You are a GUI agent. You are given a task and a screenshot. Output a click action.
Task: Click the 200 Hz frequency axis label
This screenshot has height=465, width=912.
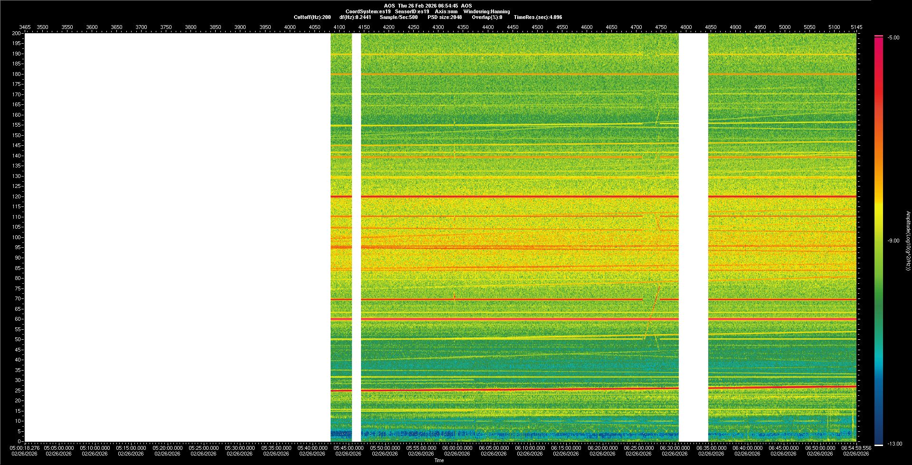17,33
